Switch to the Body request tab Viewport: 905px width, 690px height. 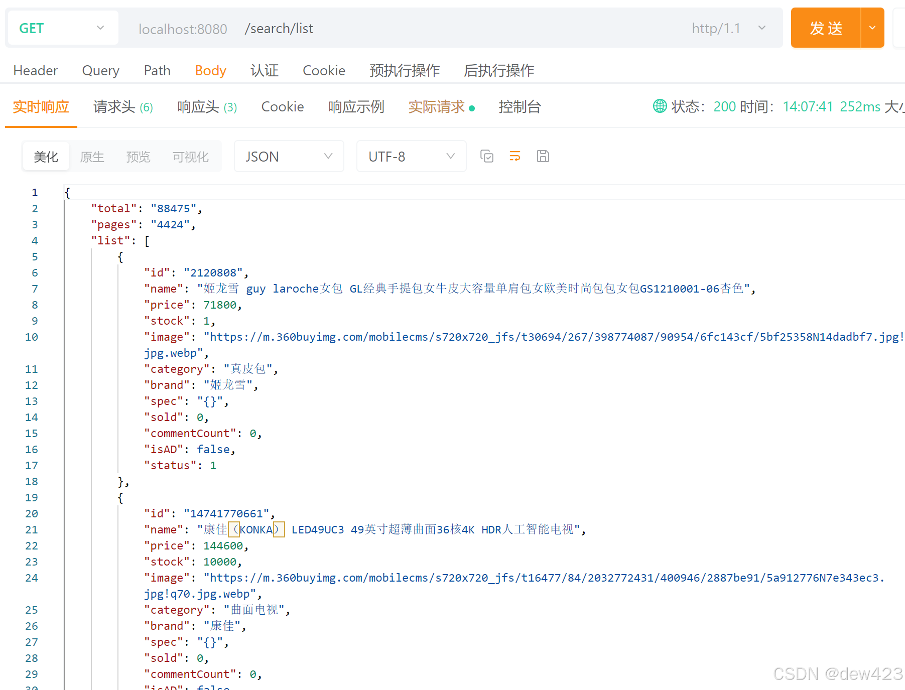coord(210,70)
